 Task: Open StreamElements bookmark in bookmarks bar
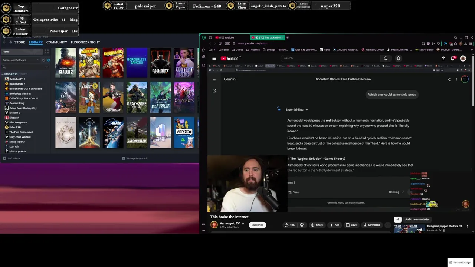(399, 50)
